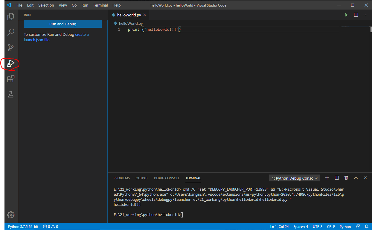Click the Run and Debug button
Screen dimensions: 372x230
click(63, 24)
